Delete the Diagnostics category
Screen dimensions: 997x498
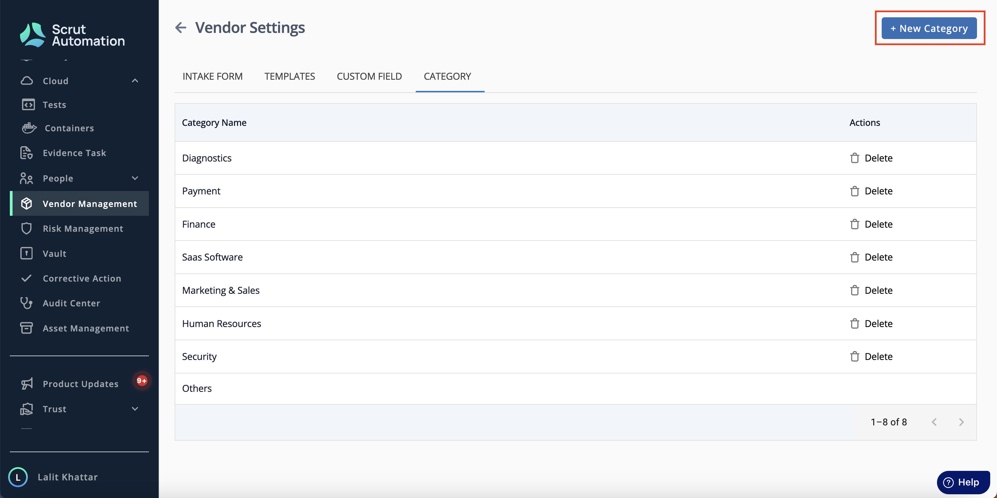coord(871,158)
